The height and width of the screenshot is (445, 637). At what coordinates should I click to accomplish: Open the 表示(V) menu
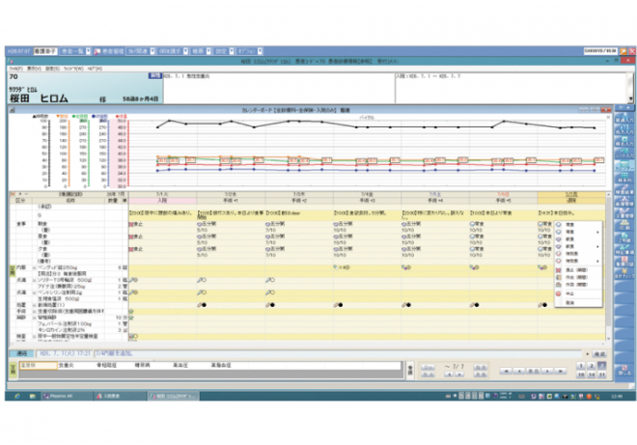[34, 69]
